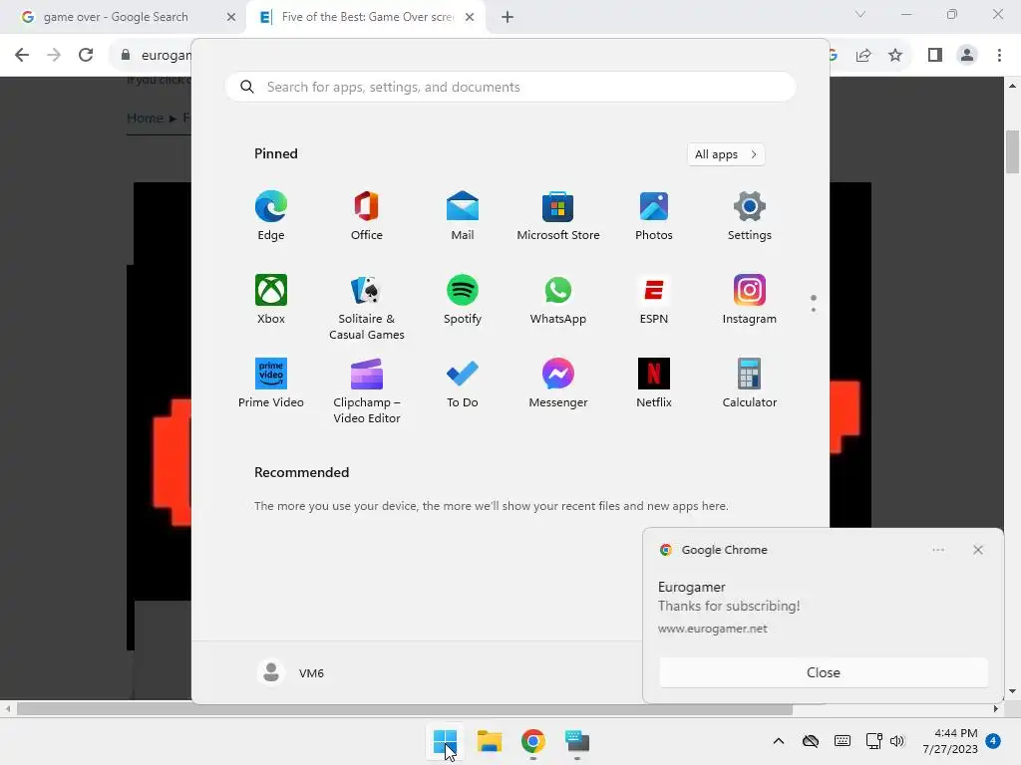Open the volume control in system tray
The height and width of the screenshot is (765, 1021).
(897, 741)
